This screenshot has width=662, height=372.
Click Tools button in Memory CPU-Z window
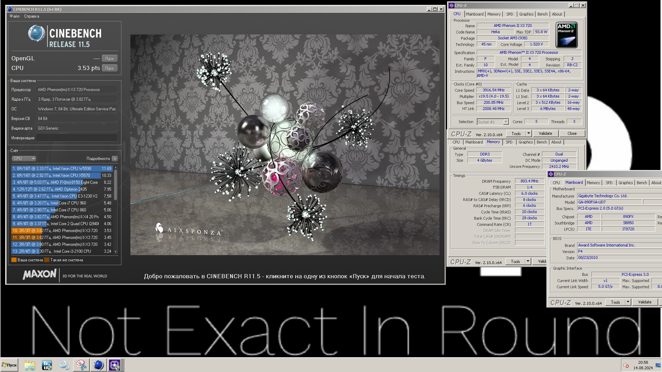515,262
